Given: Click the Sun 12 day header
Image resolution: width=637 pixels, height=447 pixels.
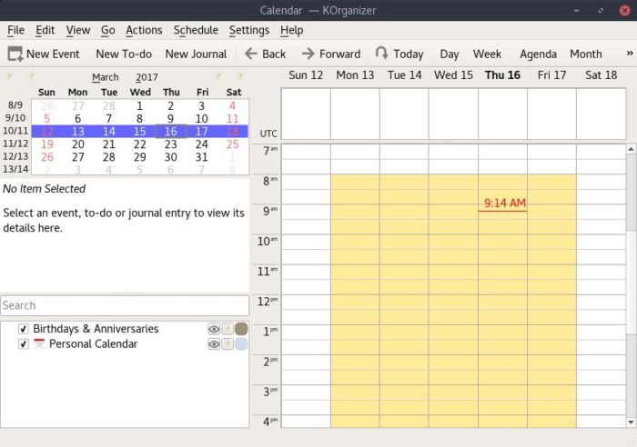Looking at the screenshot, I should 306,75.
